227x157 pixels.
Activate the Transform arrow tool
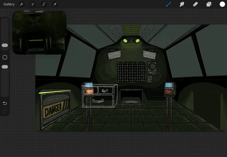(55, 4)
